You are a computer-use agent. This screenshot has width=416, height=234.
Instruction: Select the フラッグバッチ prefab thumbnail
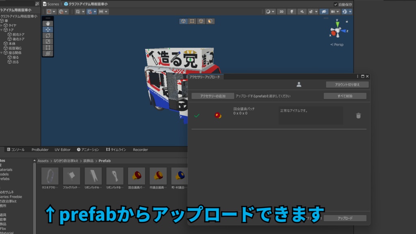tap(71, 176)
